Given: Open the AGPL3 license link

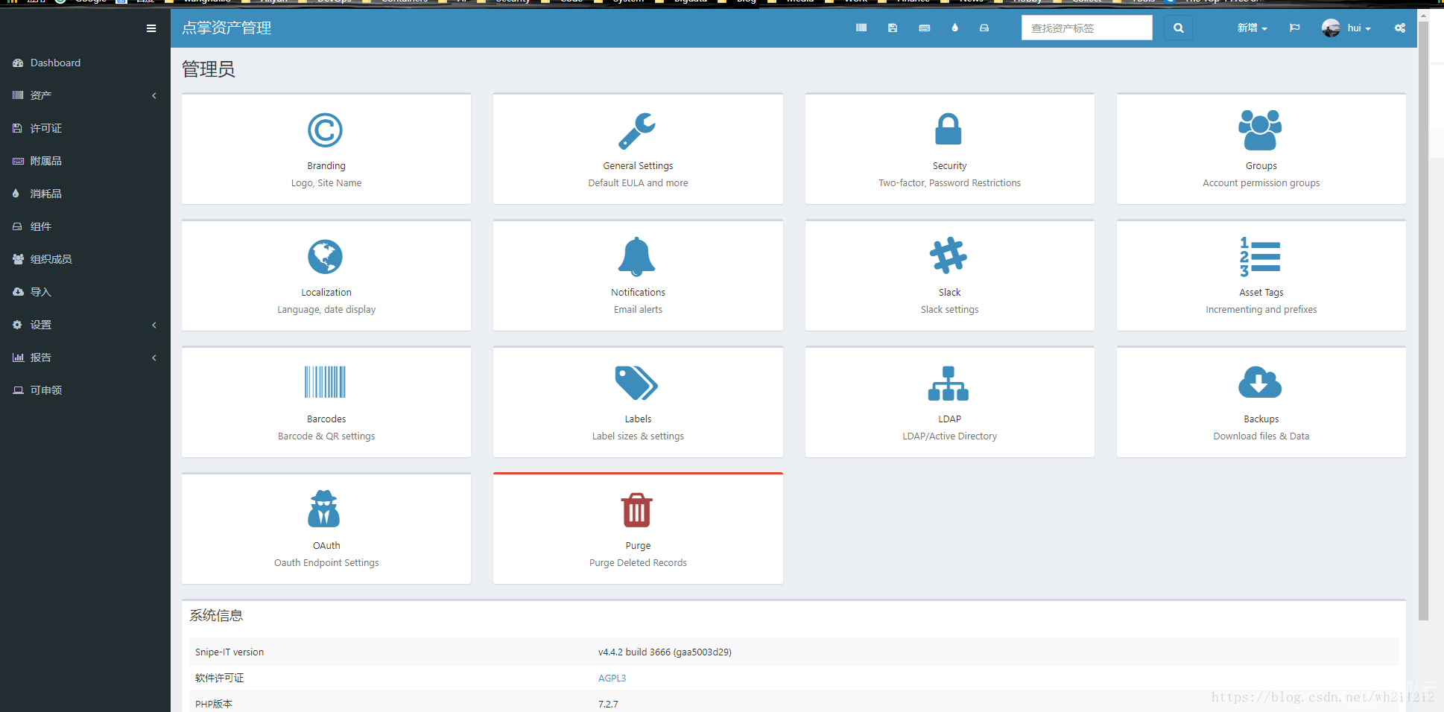Looking at the screenshot, I should click(x=612, y=678).
